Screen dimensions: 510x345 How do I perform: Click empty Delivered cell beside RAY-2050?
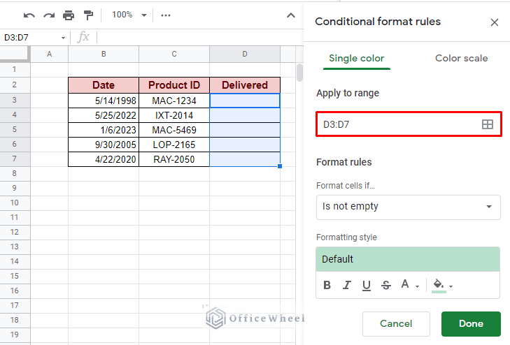(245, 159)
